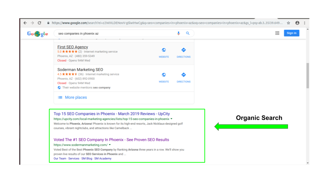Open the Services sitelink
Image resolution: width=323 pixels, height=181 pixels.
pos(74,159)
